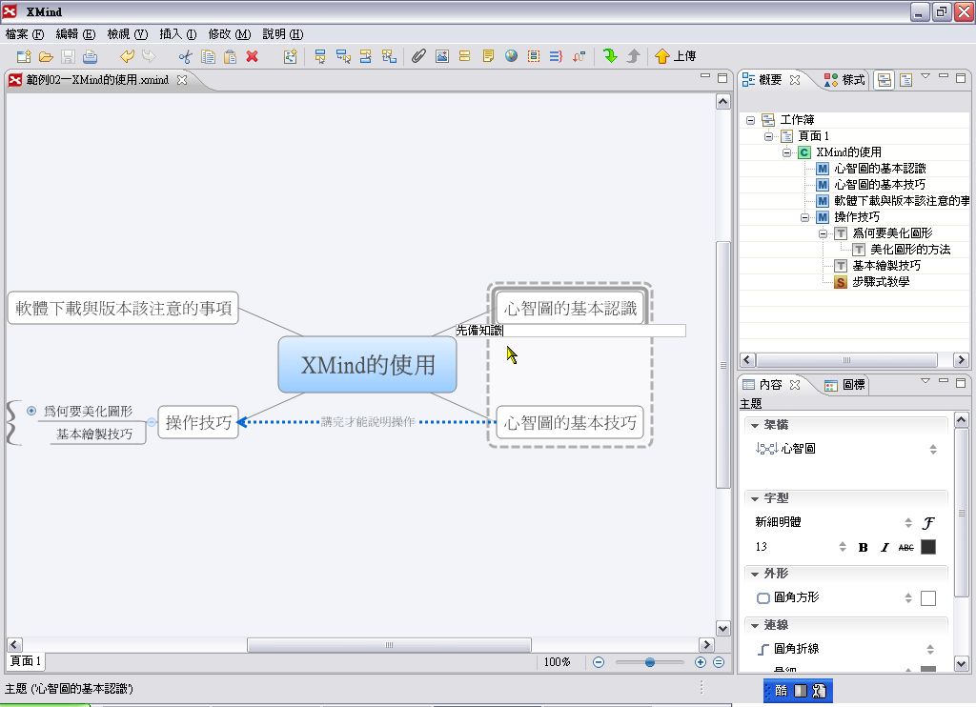
Task: Toggle Bold in the font section
Action: pos(863,548)
